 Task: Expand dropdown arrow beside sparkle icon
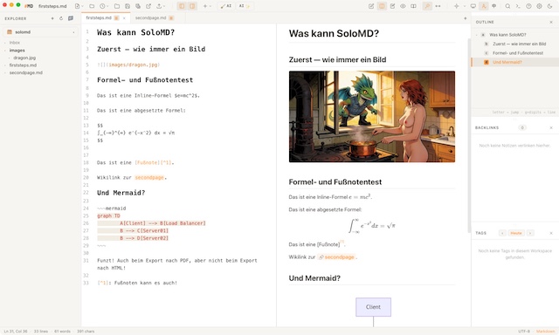pos(464,6)
